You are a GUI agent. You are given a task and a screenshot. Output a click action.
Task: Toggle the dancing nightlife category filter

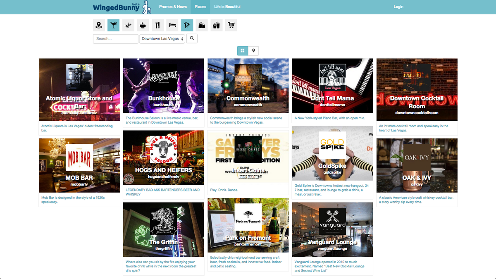pyautogui.click(x=187, y=25)
